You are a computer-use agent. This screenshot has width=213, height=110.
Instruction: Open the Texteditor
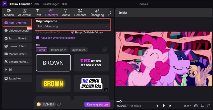(x=18, y=79)
